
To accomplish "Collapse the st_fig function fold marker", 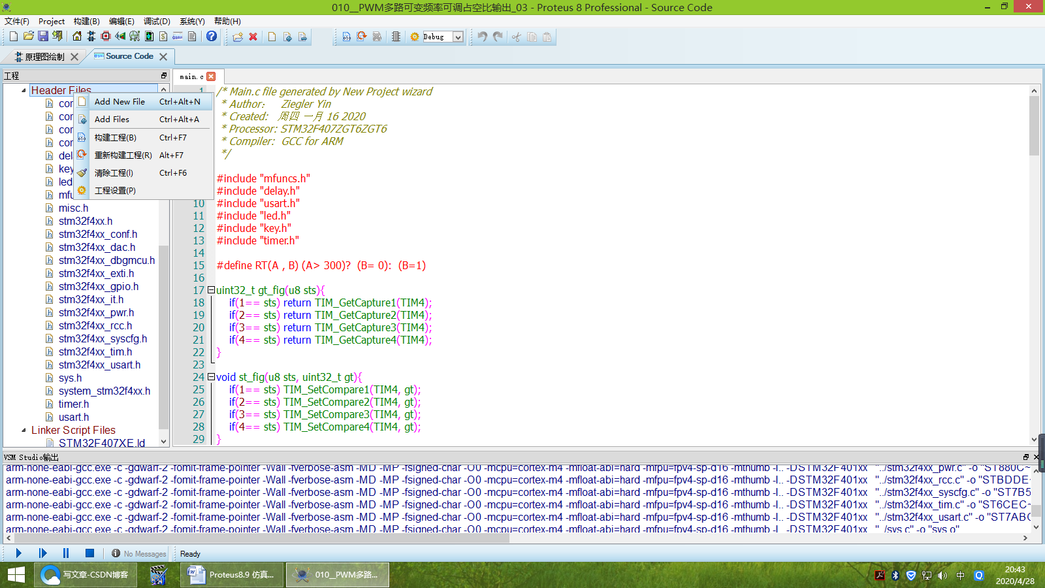I will [x=211, y=377].
